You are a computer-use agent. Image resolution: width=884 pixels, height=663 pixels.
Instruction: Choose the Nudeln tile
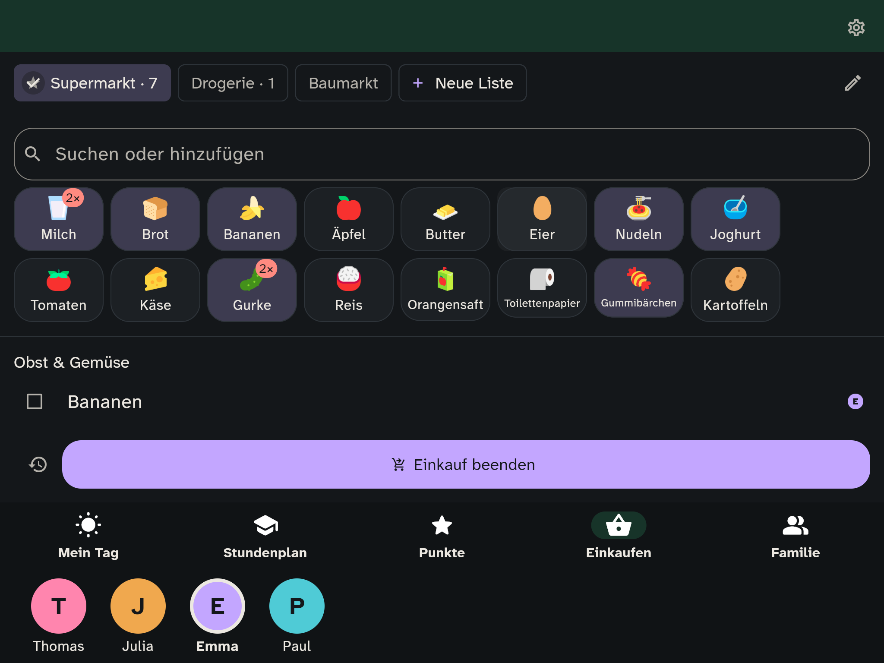pos(639,219)
